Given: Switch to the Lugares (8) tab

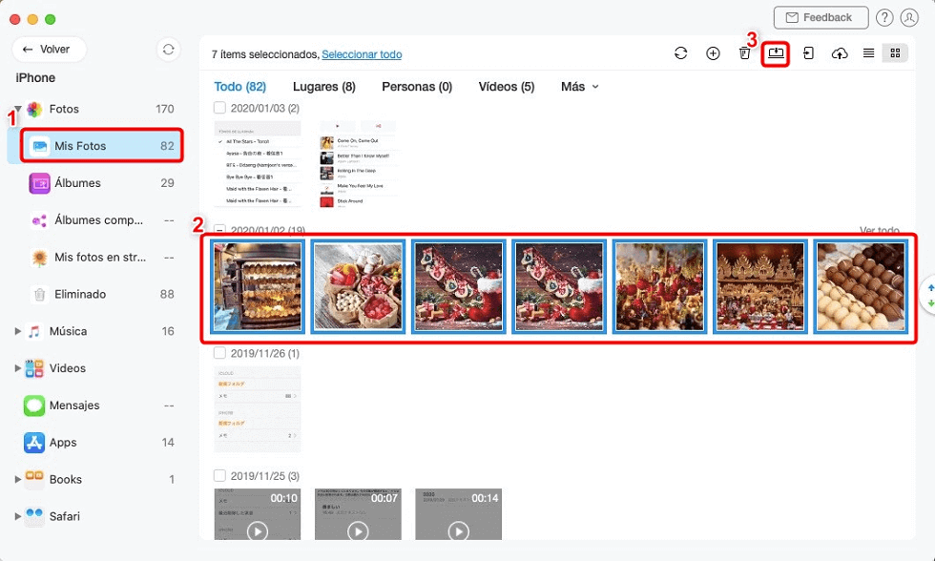Looking at the screenshot, I should click(x=323, y=87).
